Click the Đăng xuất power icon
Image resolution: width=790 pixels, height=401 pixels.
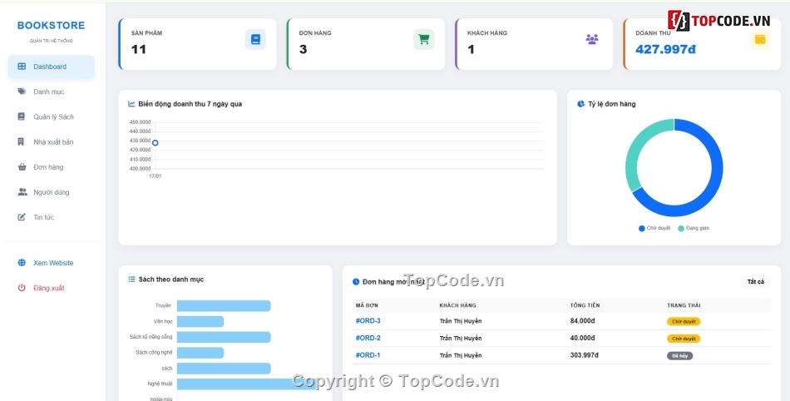tap(22, 288)
